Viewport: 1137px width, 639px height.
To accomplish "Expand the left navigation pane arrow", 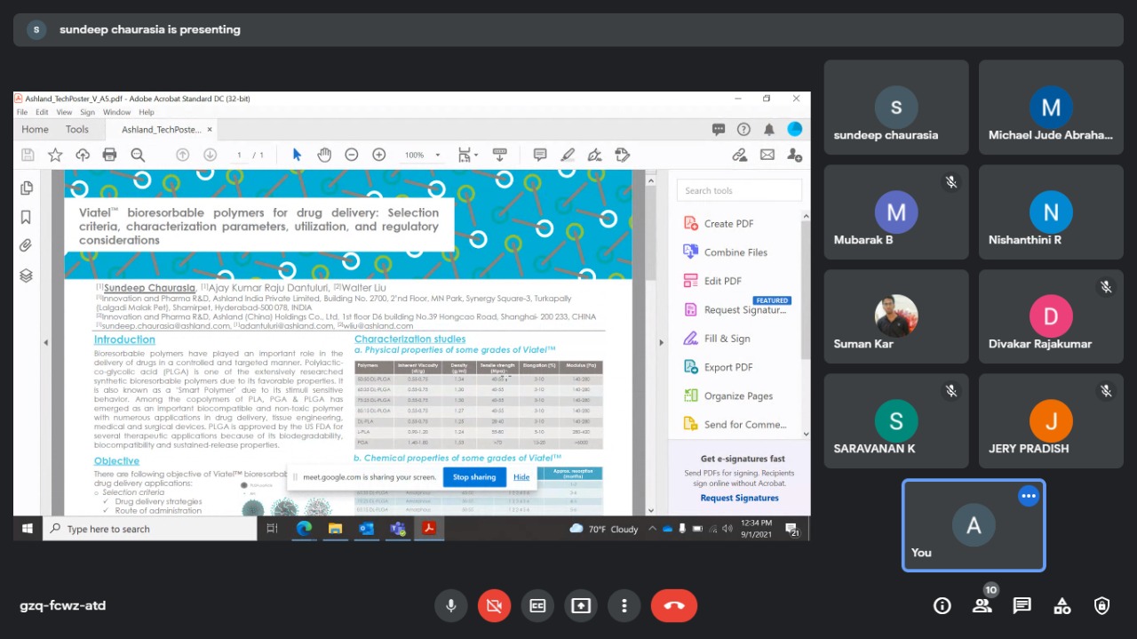I will 45,343.
